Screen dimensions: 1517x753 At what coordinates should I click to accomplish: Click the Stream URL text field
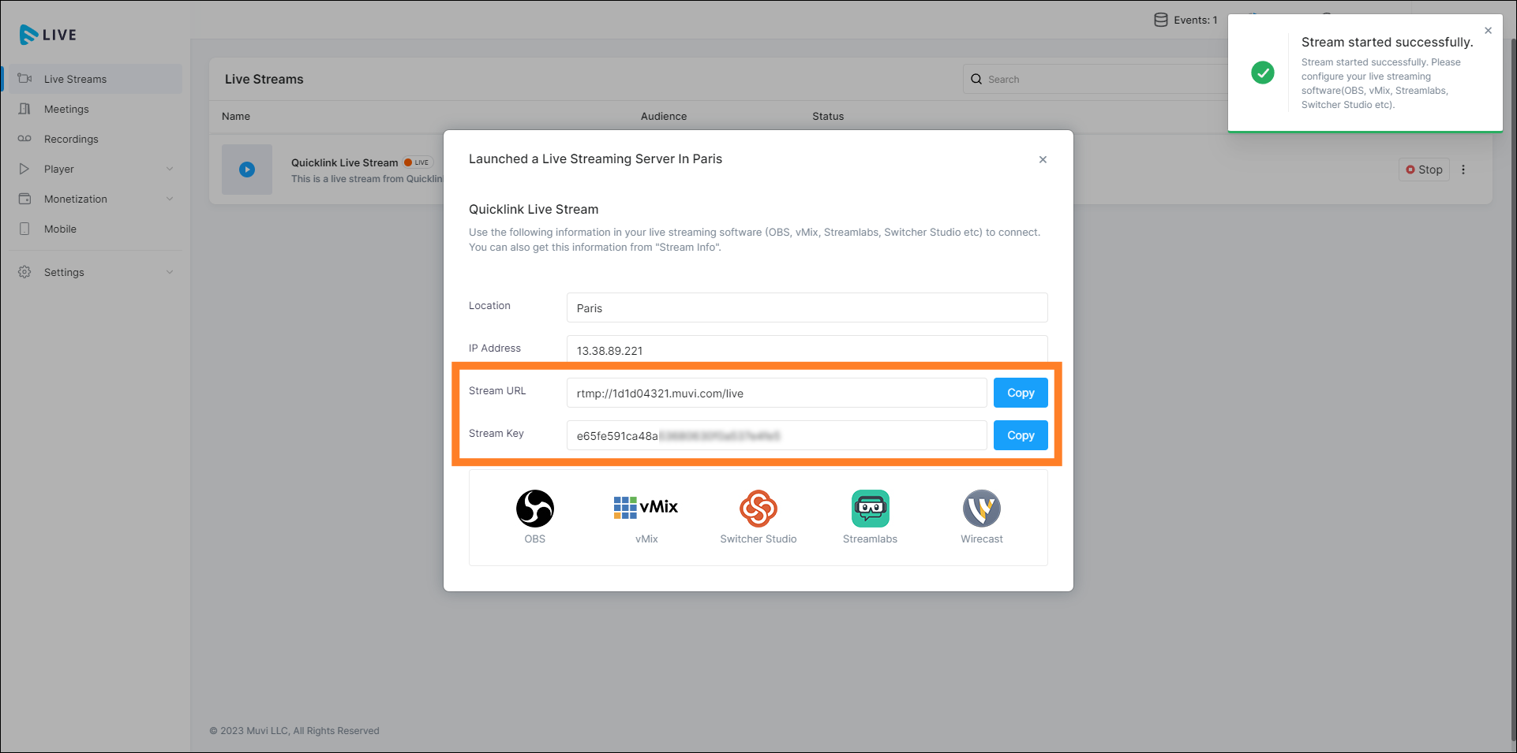[x=776, y=393]
